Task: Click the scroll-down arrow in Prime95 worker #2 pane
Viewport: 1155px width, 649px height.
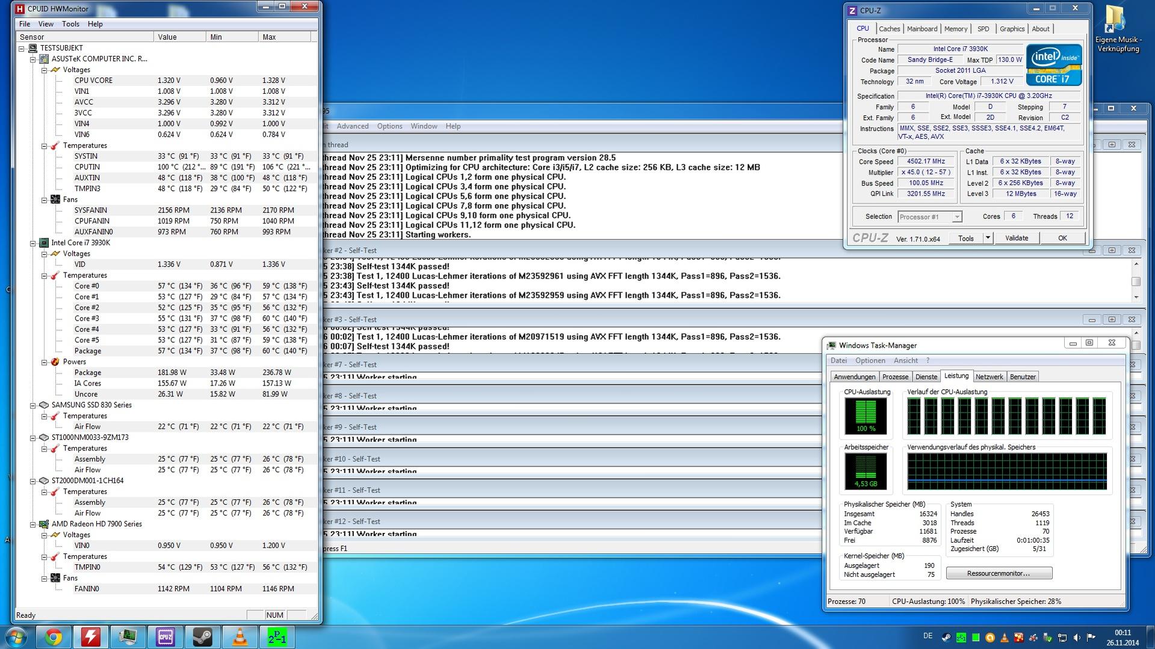Action: (1136, 297)
